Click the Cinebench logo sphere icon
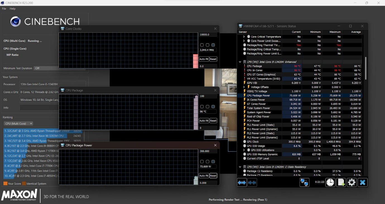Viewport: 385px width, 204px height. click(x=15, y=21)
